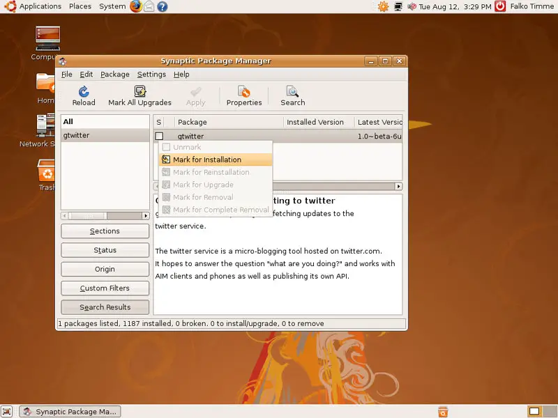558x418 pixels.
Task: Open the Package menu
Action: coord(115,75)
